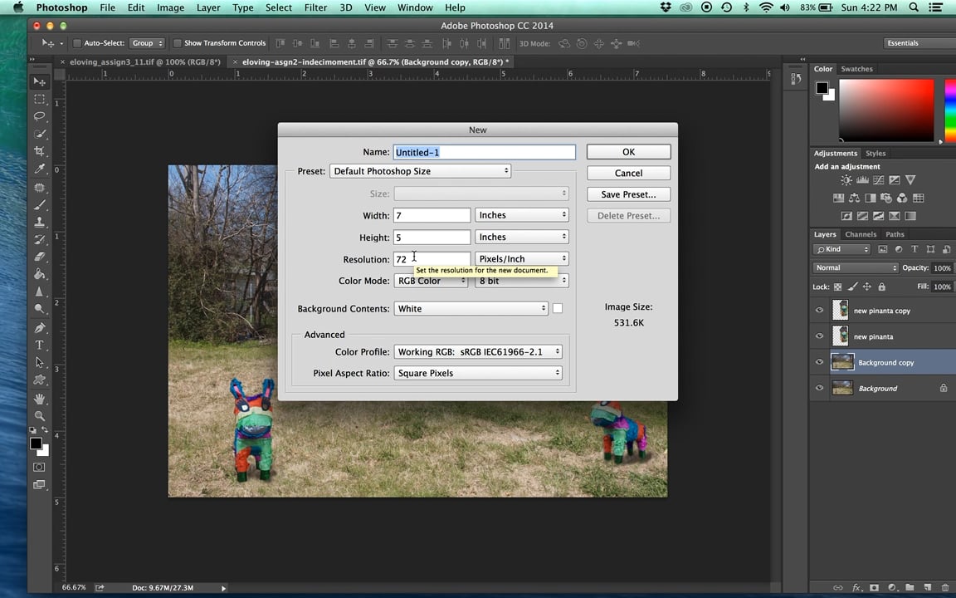956x598 pixels.
Task: Open the layer blend mode Normal dropdown
Action: [856, 268]
